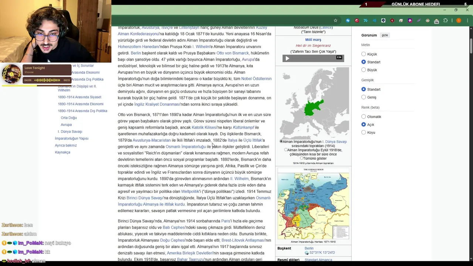Jump to 1890-1914 Arasında Dış Politika section
The height and width of the screenshot is (266, 473).
82,111
